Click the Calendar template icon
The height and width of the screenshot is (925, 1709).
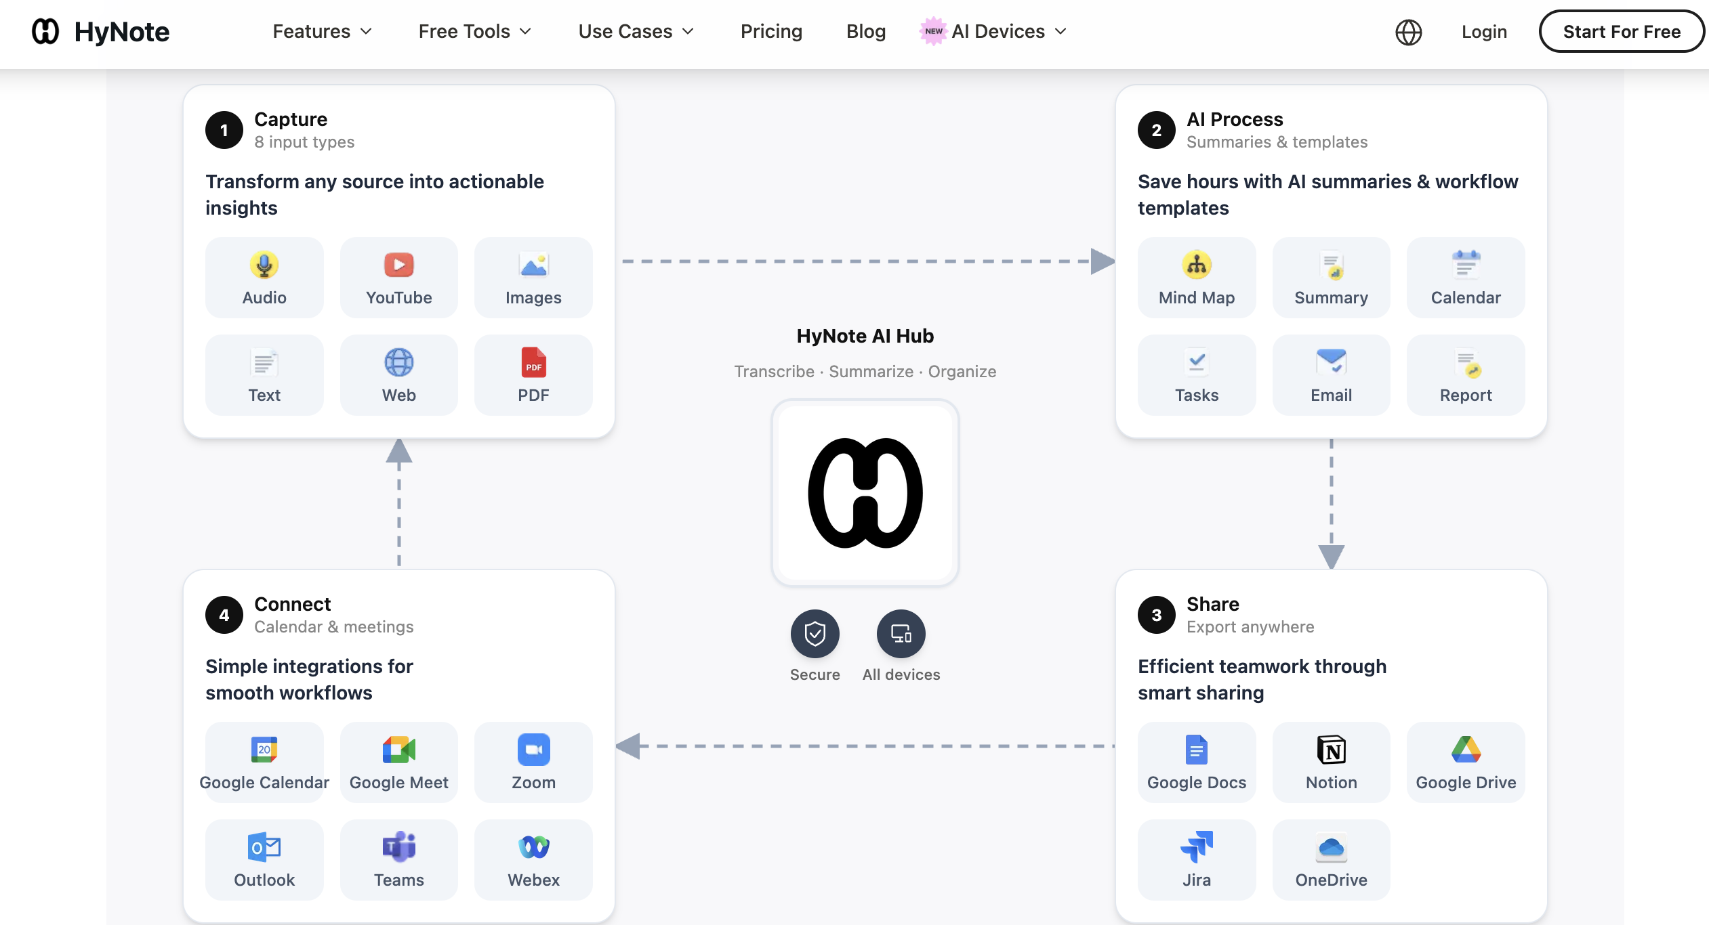(1466, 265)
